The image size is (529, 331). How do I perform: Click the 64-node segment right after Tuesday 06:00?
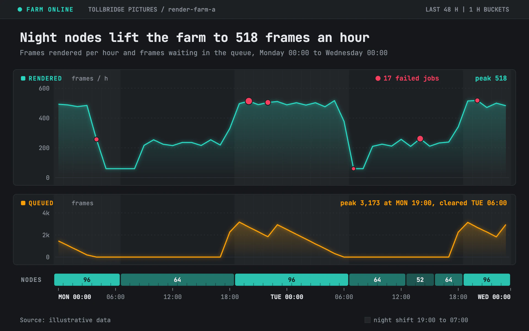click(377, 280)
